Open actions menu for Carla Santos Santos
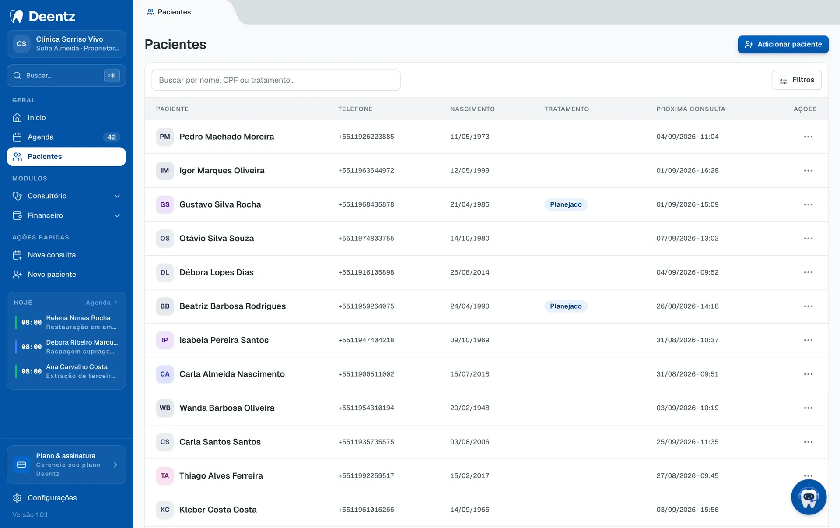The height and width of the screenshot is (528, 840). [808, 442]
